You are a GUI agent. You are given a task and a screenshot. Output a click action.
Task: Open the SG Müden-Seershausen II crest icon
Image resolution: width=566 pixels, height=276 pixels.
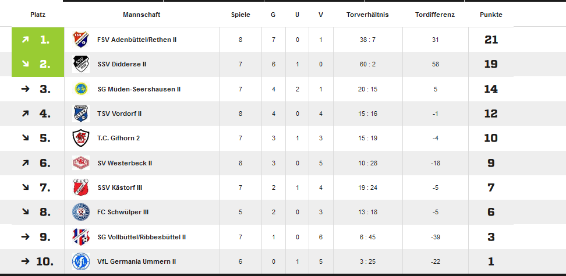[x=81, y=89]
